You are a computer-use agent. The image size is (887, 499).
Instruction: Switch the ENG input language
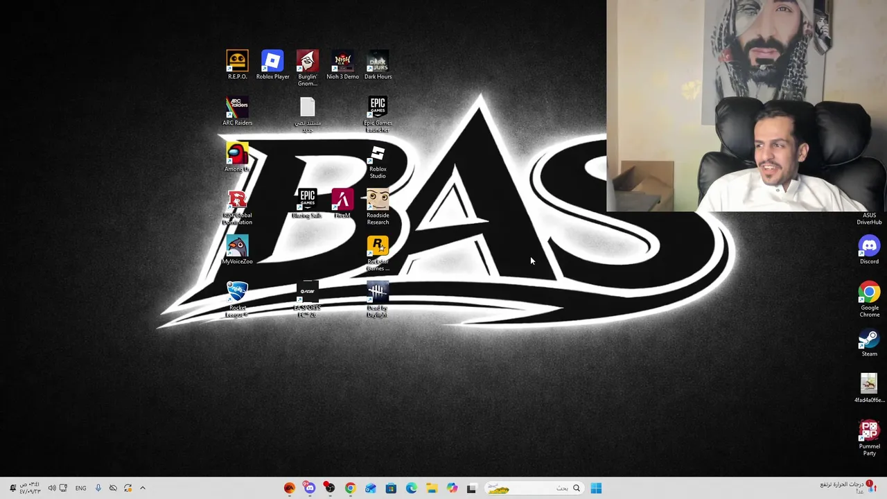[x=80, y=488]
